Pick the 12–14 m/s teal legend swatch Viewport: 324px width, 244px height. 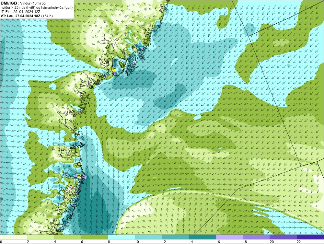[x=175, y=237]
